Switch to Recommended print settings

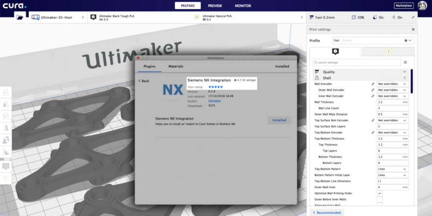point(327,212)
